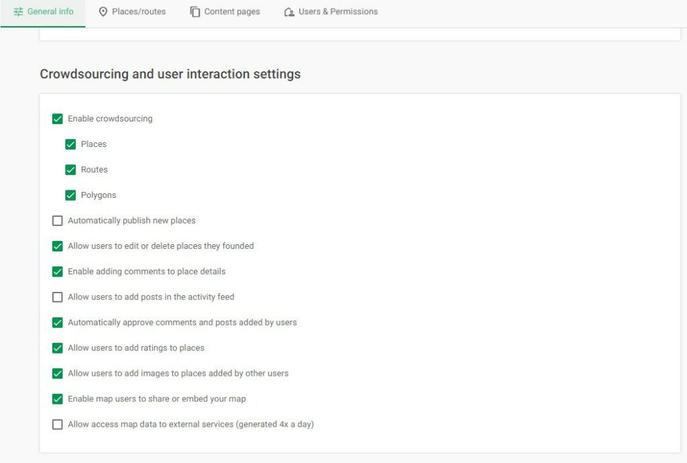The width and height of the screenshot is (687, 463).
Task: Uncheck the Enable crowdsourcing checkbox
Action: click(x=58, y=119)
